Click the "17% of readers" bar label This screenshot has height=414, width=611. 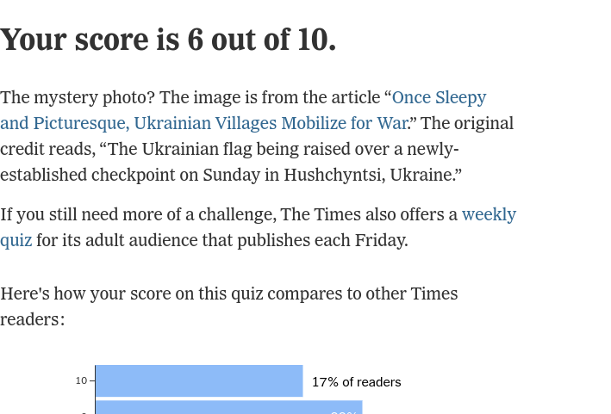(x=356, y=382)
